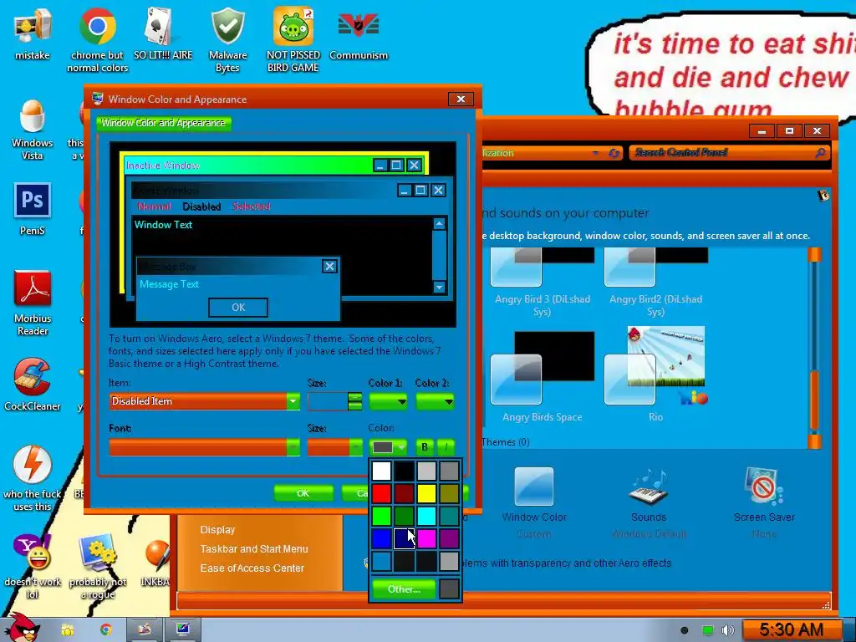Screen dimensions: 856x642
Task: Click the item Size spinner arrows
Action: [354, 401]
